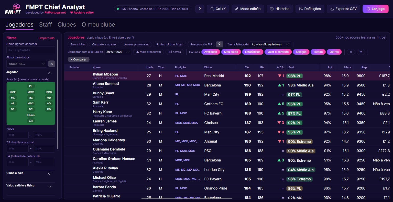Click the Apoiar o editor link
The width and height of the screenshot is (393, 202).
coord(82,12)
